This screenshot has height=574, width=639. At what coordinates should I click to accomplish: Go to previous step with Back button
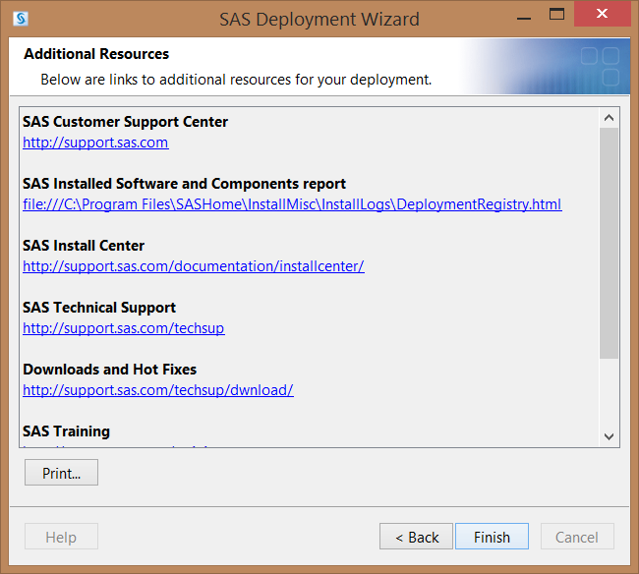pos(416,537)
